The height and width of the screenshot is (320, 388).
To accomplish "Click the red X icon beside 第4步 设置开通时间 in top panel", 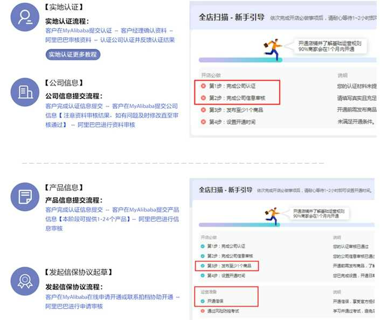I will 203,122.
